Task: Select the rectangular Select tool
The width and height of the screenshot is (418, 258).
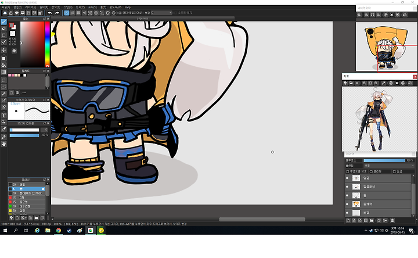Action: point(3,80)
